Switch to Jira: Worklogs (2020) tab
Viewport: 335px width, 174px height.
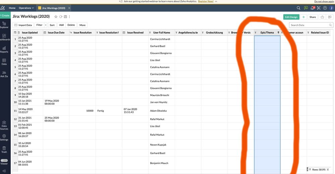pos(52,8)
